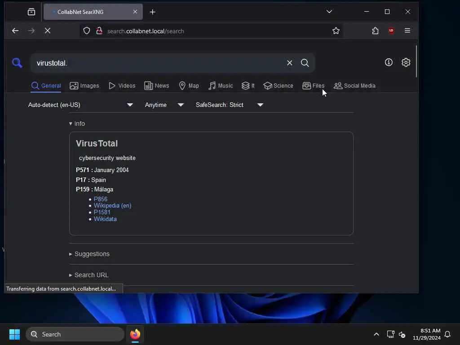Open the notifications bell

[447, 334]
